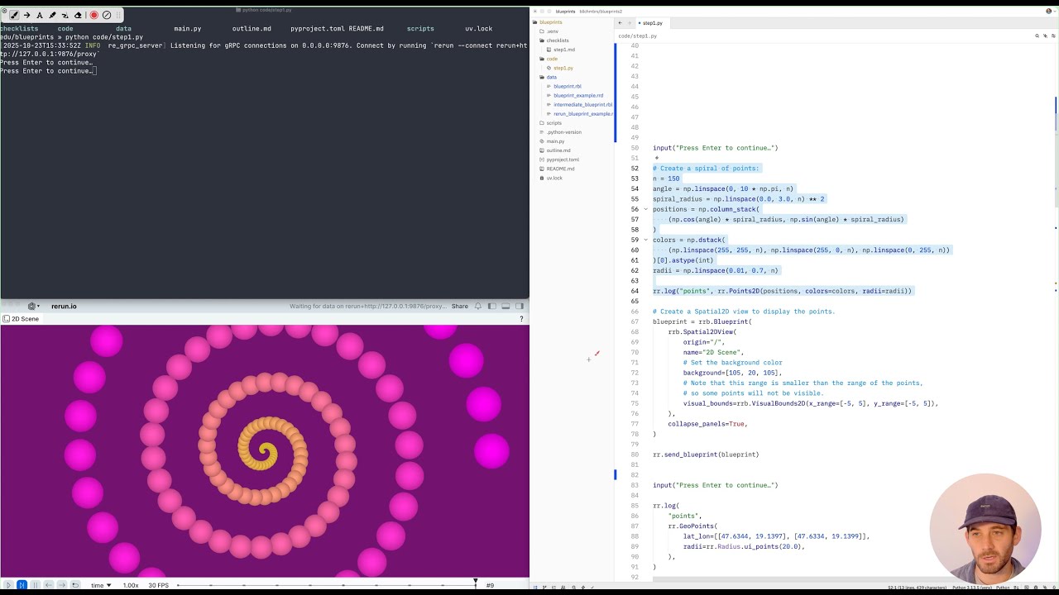Click the play button in Rerun timeline

(x=9, y=585)
